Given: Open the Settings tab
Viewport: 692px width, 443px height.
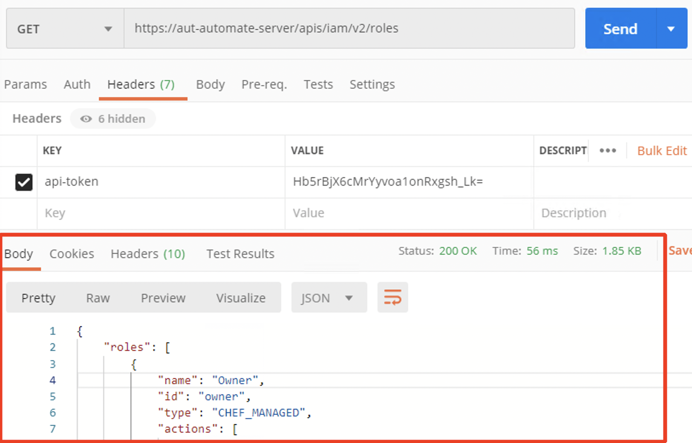Looking at the screenshot, I should [x=372, y=84].
